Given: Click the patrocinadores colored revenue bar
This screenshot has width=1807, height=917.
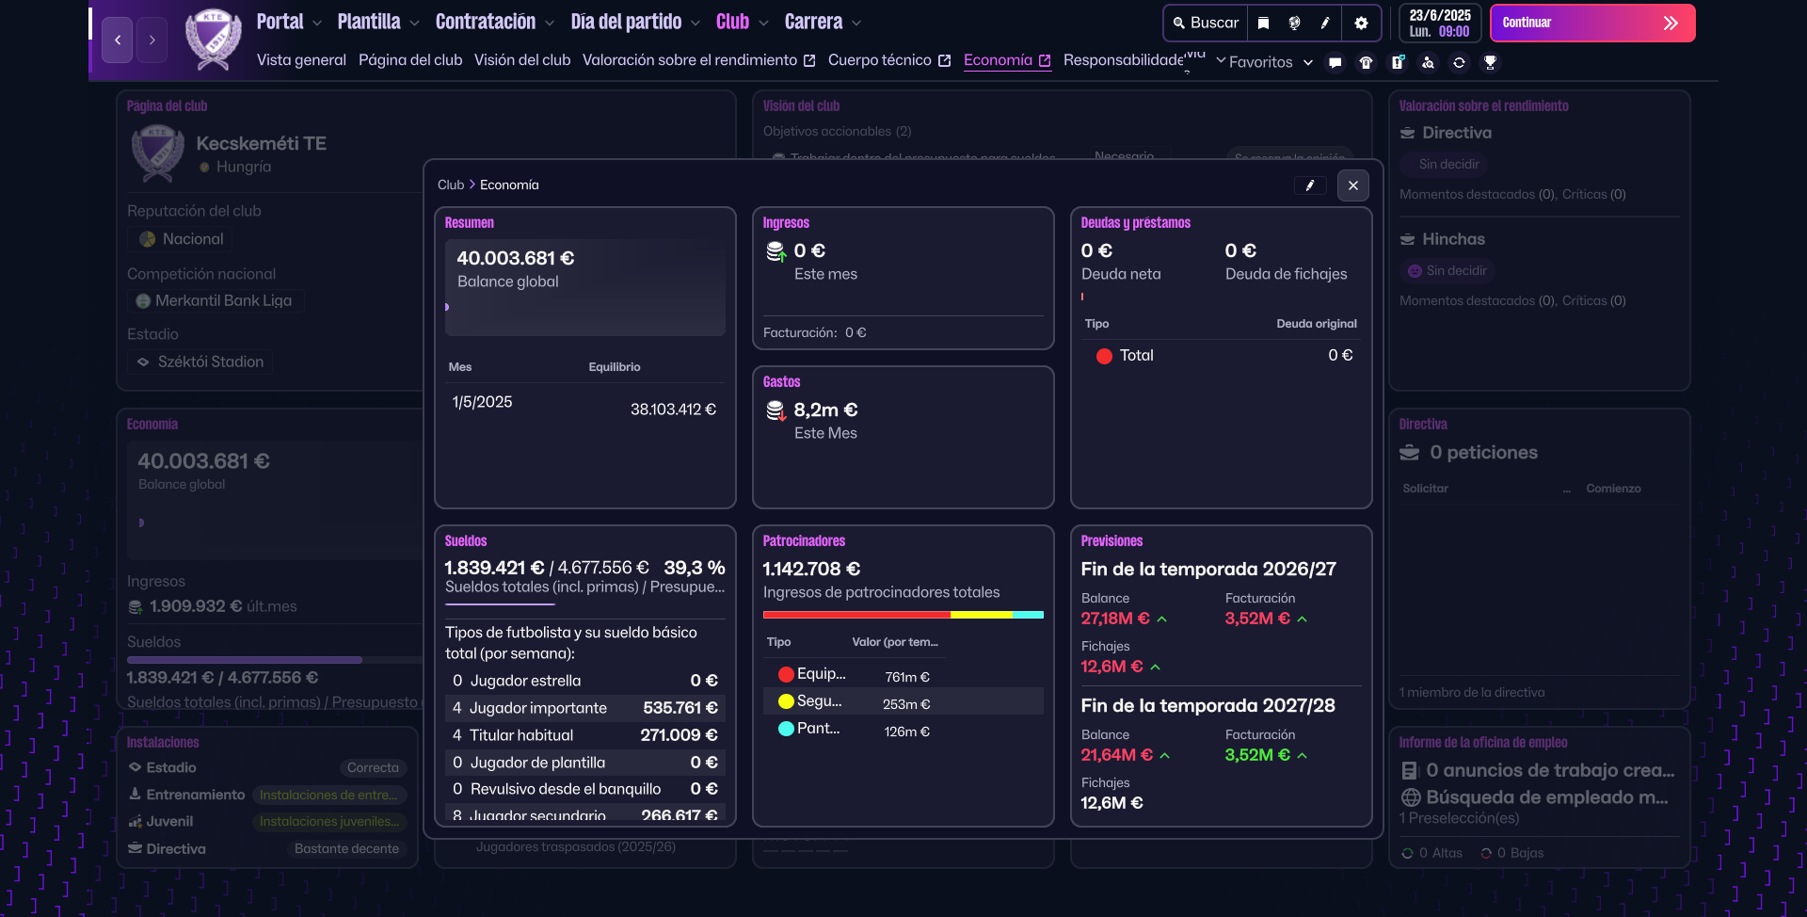Looking at the screenshot, I should [x=903, y=615].
